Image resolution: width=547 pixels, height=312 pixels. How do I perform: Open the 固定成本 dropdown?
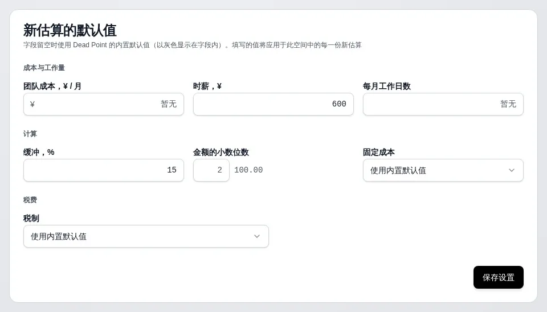click(x=443, y=170)
